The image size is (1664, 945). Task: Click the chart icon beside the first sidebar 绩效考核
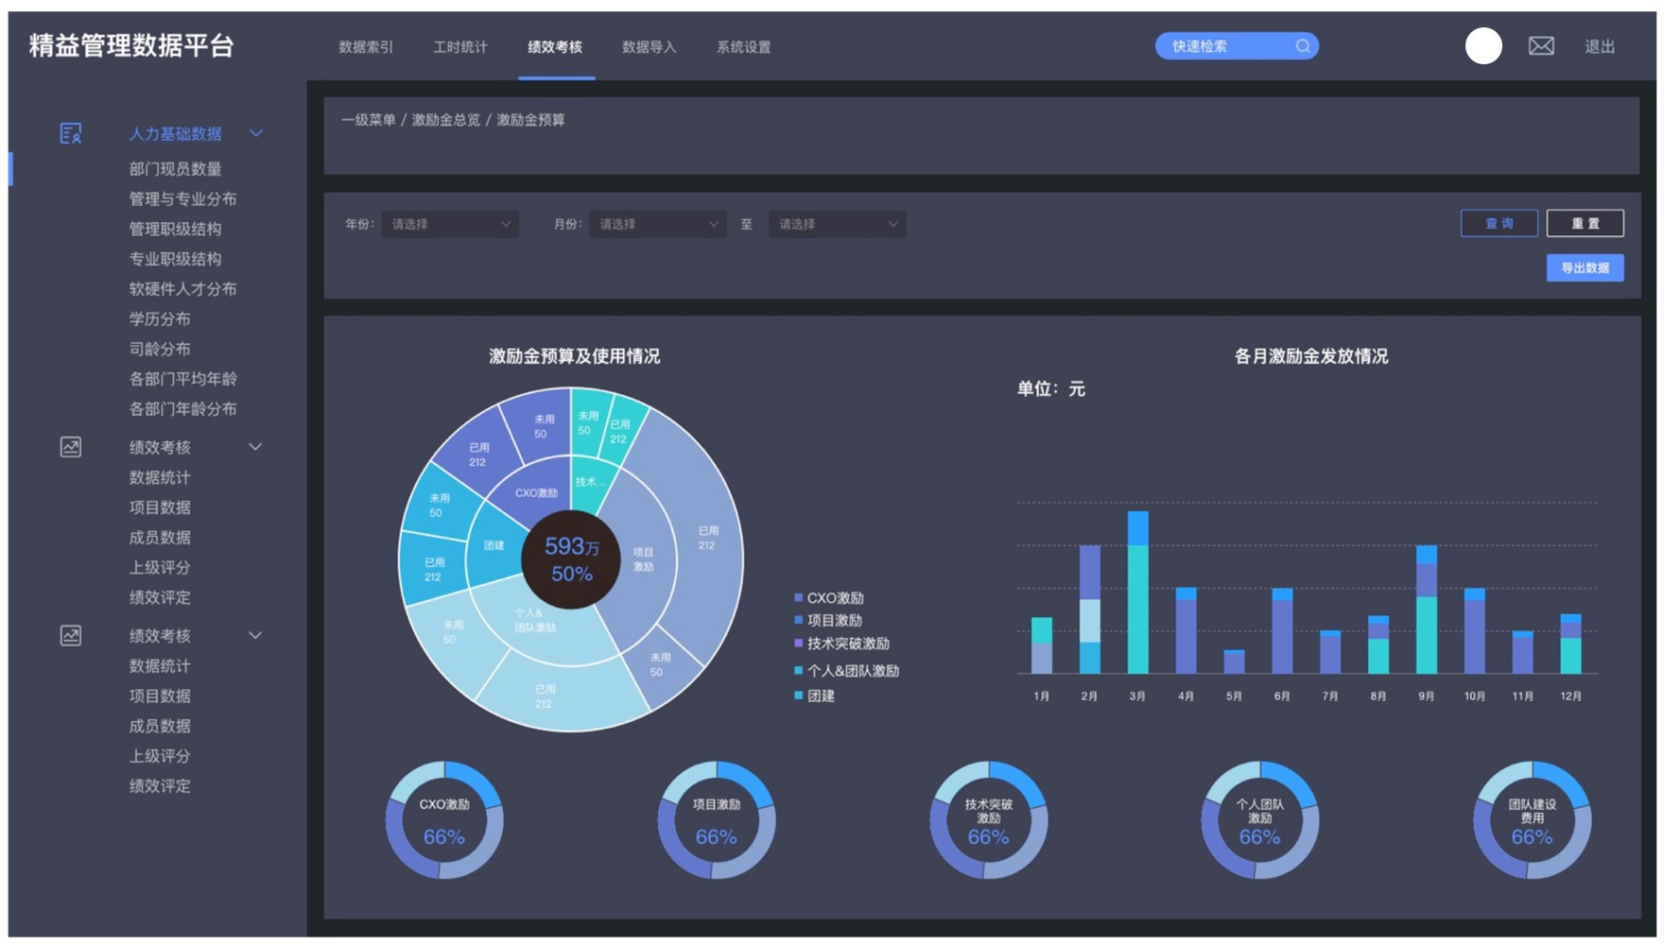tap(71, 447)
